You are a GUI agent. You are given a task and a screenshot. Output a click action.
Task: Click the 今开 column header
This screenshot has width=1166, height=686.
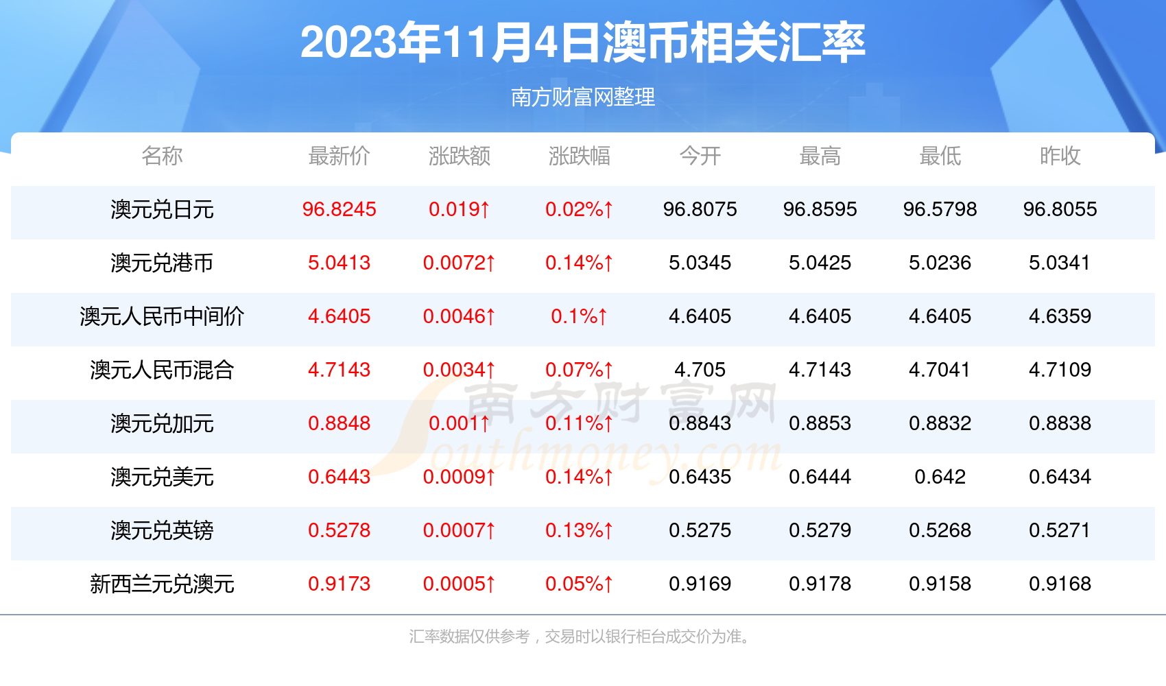pos(700,156)
